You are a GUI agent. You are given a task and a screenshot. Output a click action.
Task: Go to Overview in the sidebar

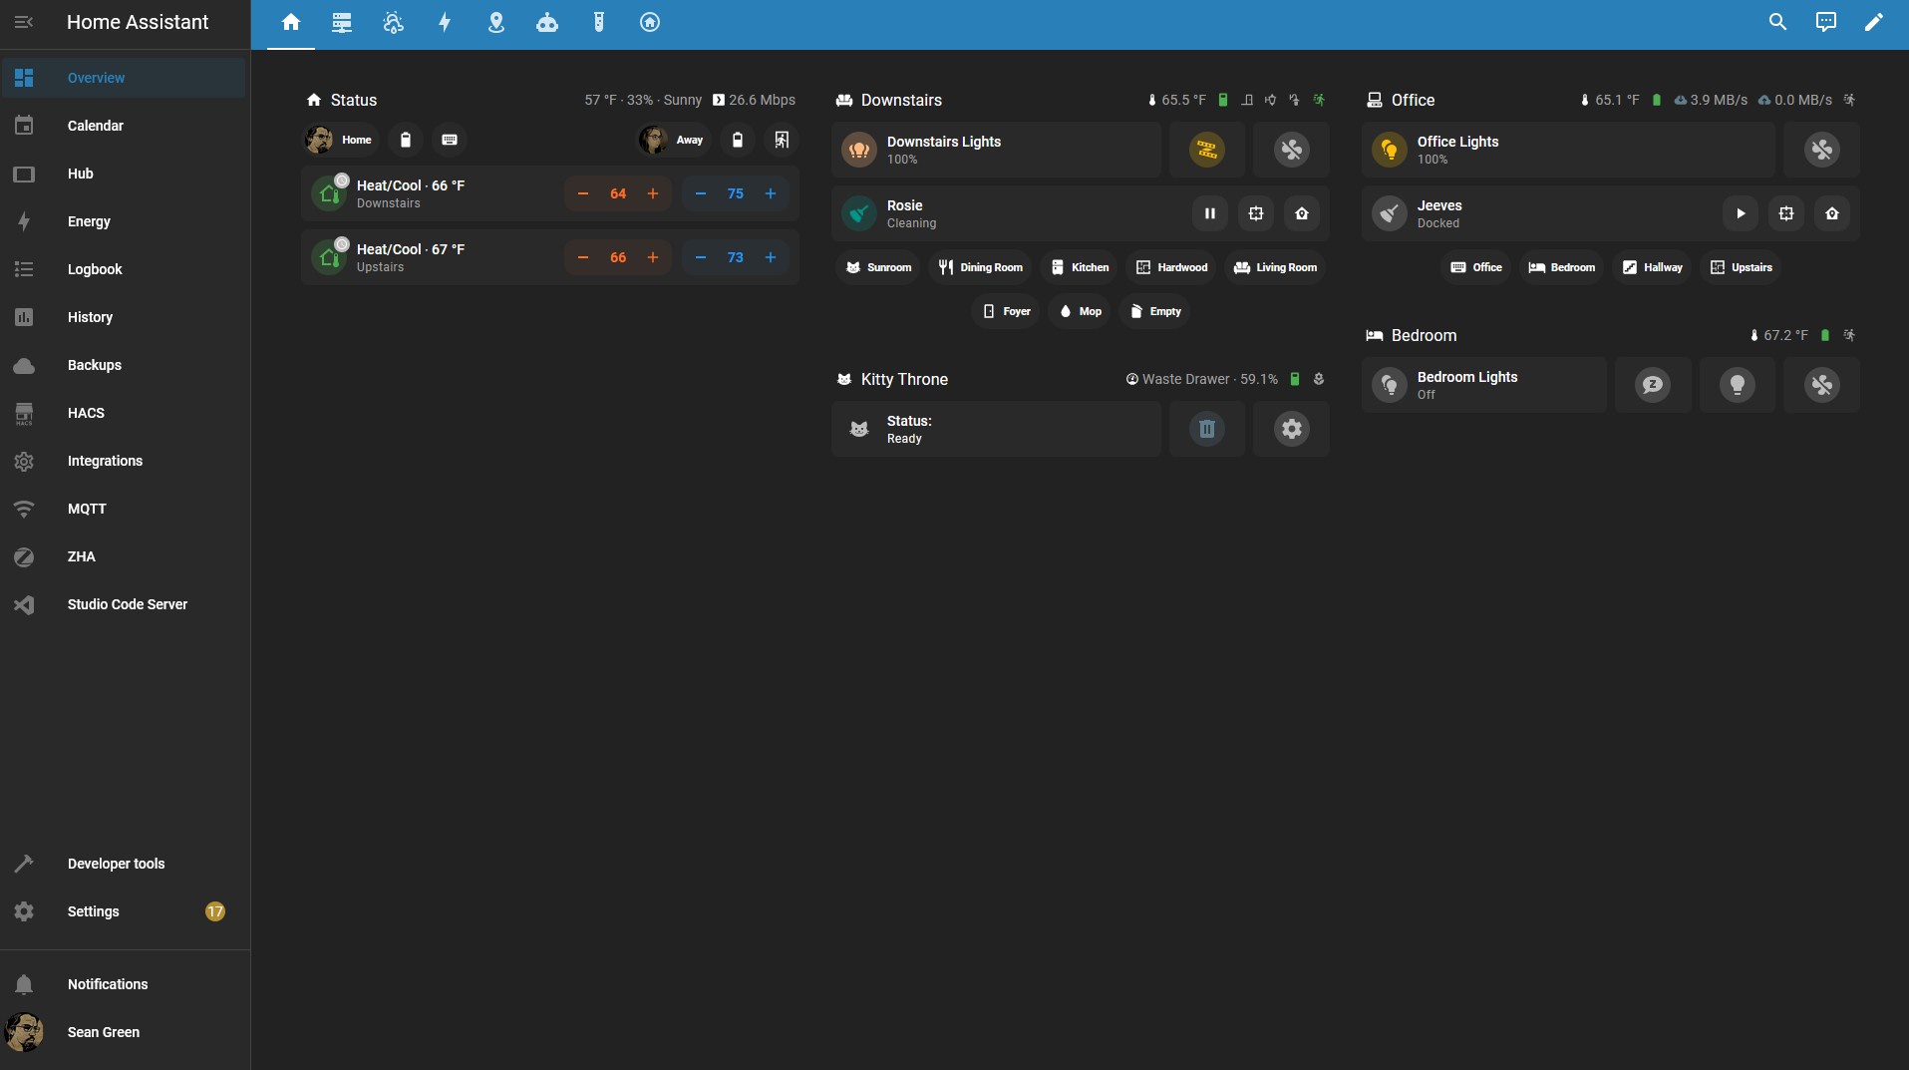click(x=124, y=78)
